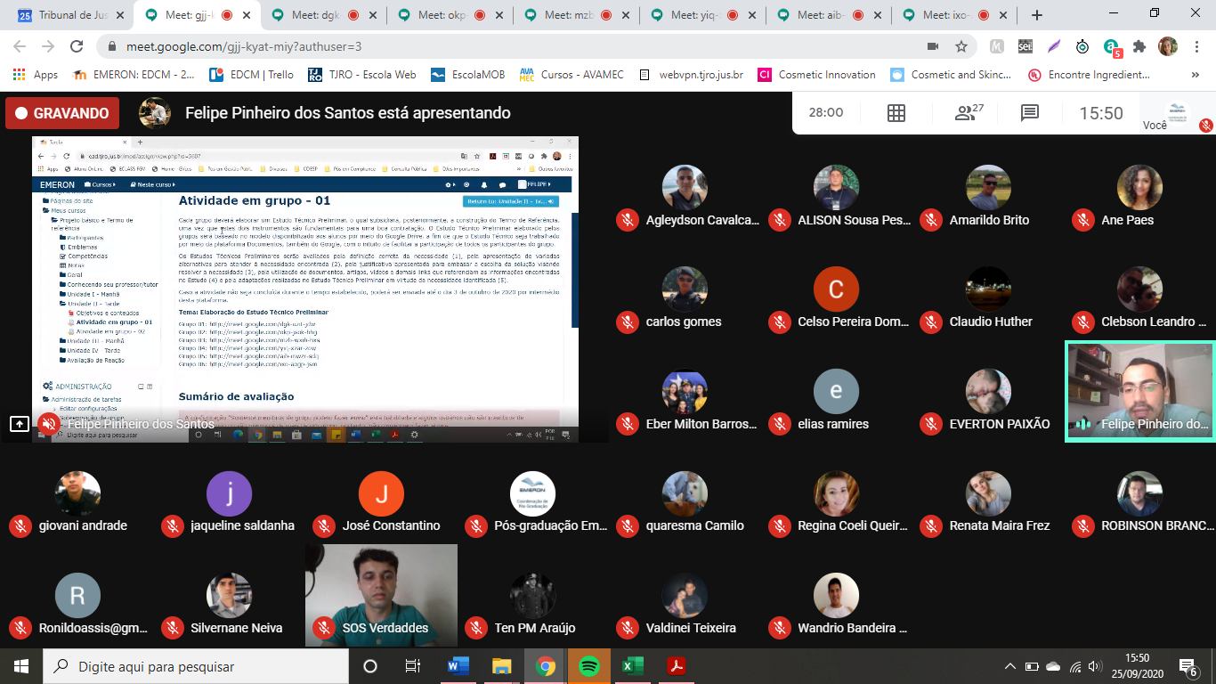Click the GRAVANDO recording indicator
The height and width of the screenshot is (684, 1216).
[x=61, y=113]
